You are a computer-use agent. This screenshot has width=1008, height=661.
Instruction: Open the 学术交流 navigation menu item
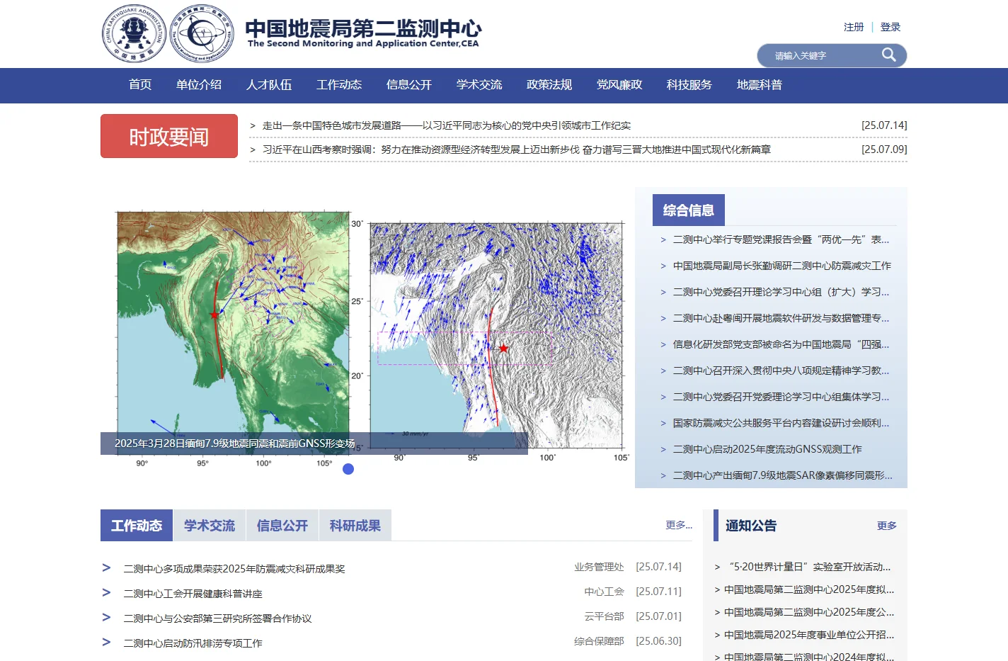(479, 85)
